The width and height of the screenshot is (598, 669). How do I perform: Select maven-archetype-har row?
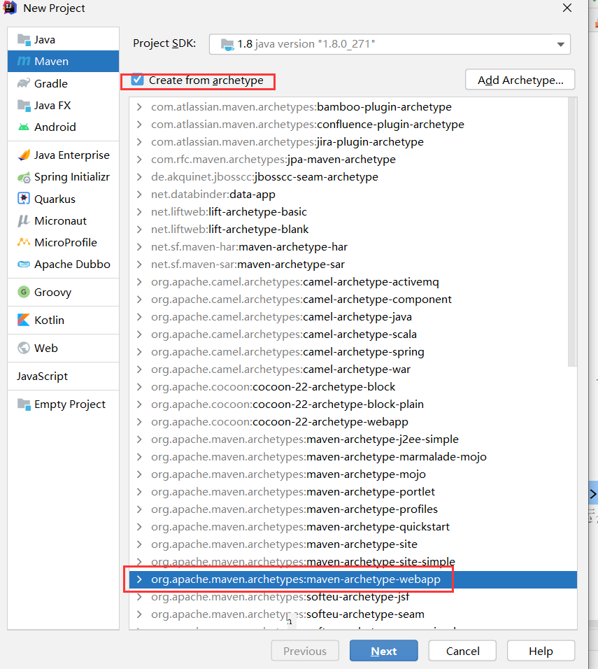(x=353, y=246)
